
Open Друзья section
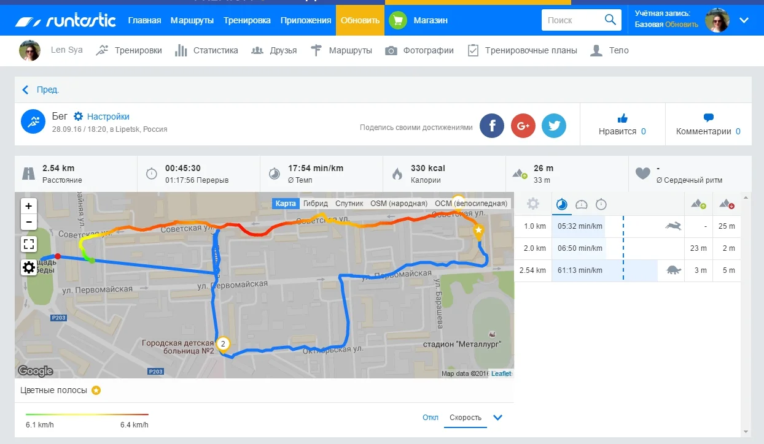click(274, 50)
